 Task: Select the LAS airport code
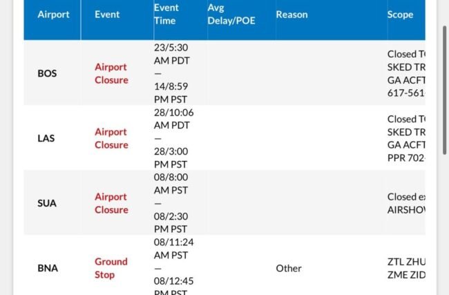[46, 138]
